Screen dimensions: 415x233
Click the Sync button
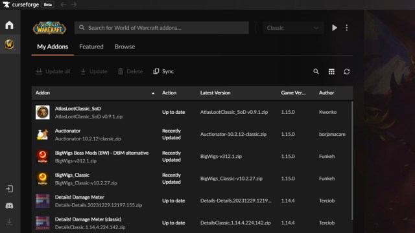click(163, 71)
